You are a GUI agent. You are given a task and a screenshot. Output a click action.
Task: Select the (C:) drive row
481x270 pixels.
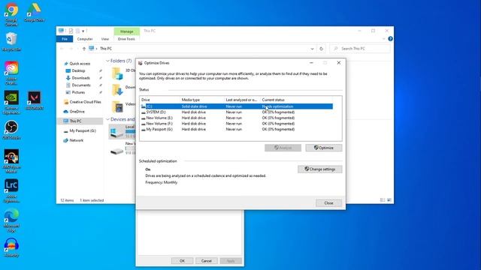pyautogui.click(x=237, y=106)
